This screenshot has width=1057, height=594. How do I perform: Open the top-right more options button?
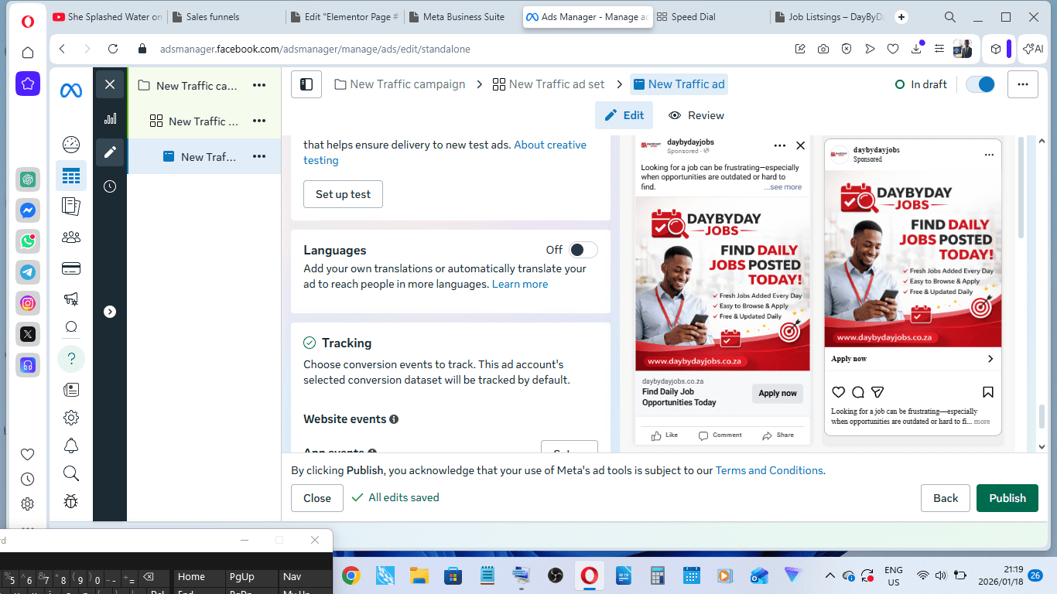1022,84
